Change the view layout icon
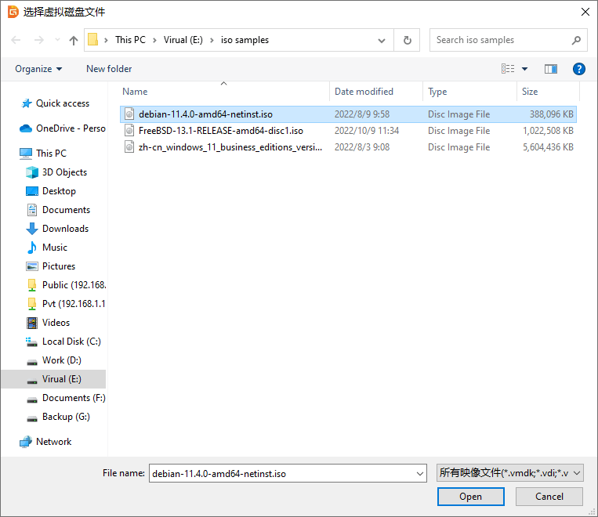This screenshot has height=517, width=598. pyautogui.click(x=508, y=69)
